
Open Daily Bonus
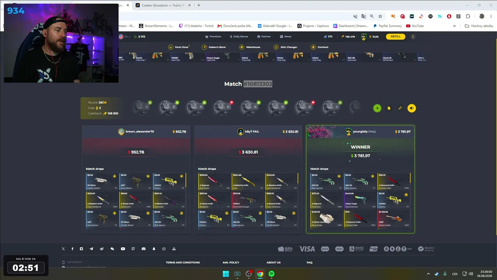click(239, 37)
